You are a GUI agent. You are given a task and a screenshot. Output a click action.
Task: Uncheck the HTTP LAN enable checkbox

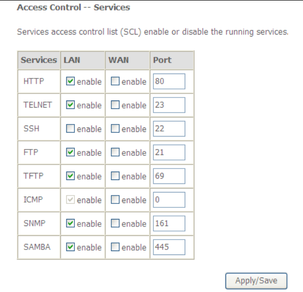coord(70,81)
